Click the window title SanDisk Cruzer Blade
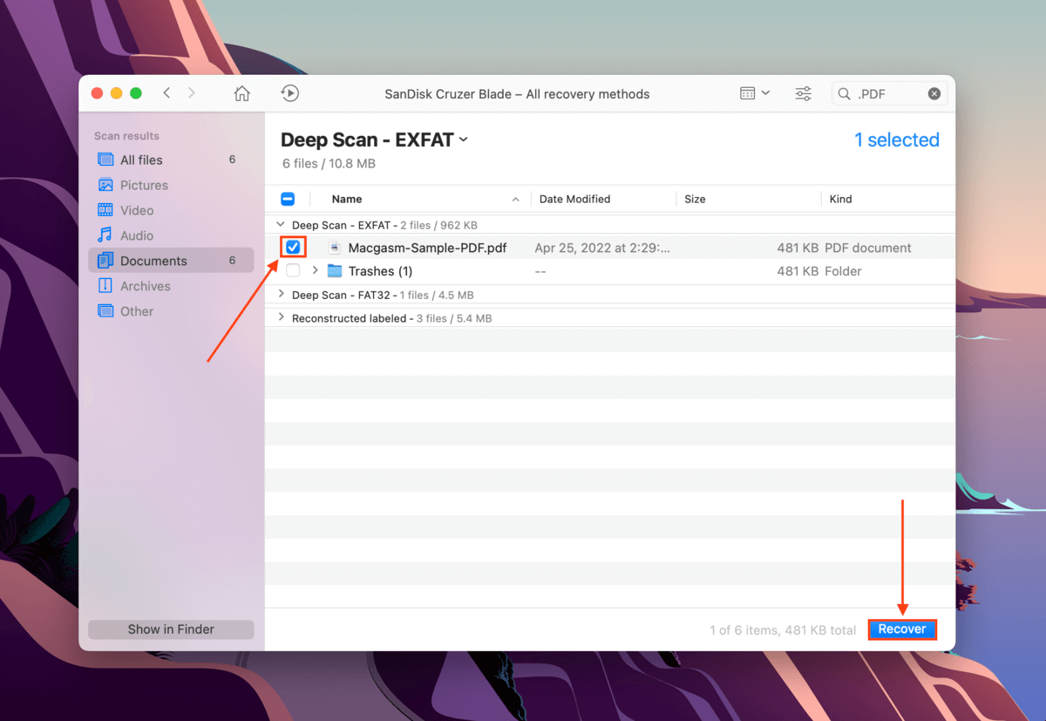The height and width of the screenshot is (721, 1046). click(x=518, y=93)
